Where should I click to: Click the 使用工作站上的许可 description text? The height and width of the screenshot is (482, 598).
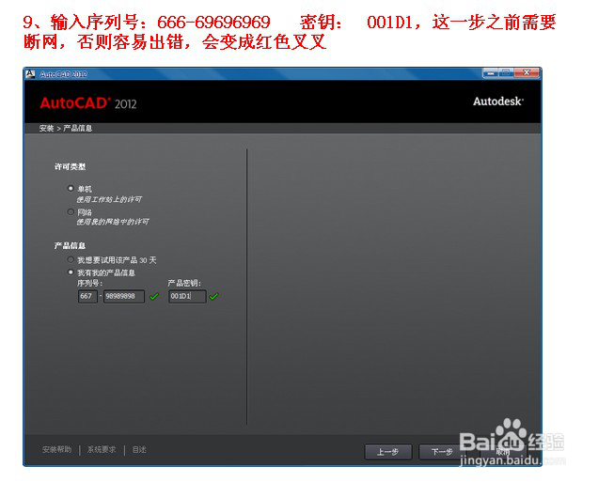click(x=109, y=199)
